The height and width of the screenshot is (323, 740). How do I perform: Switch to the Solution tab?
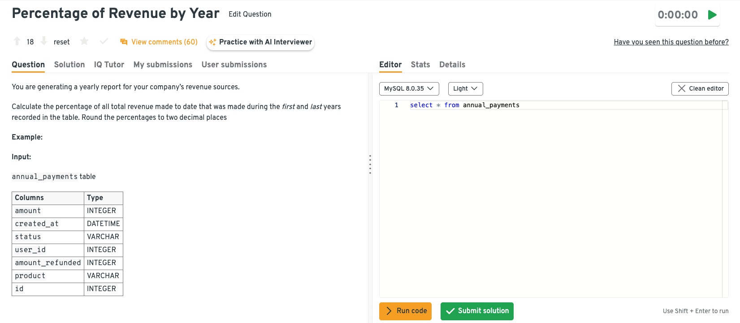(x=69, y=65)
